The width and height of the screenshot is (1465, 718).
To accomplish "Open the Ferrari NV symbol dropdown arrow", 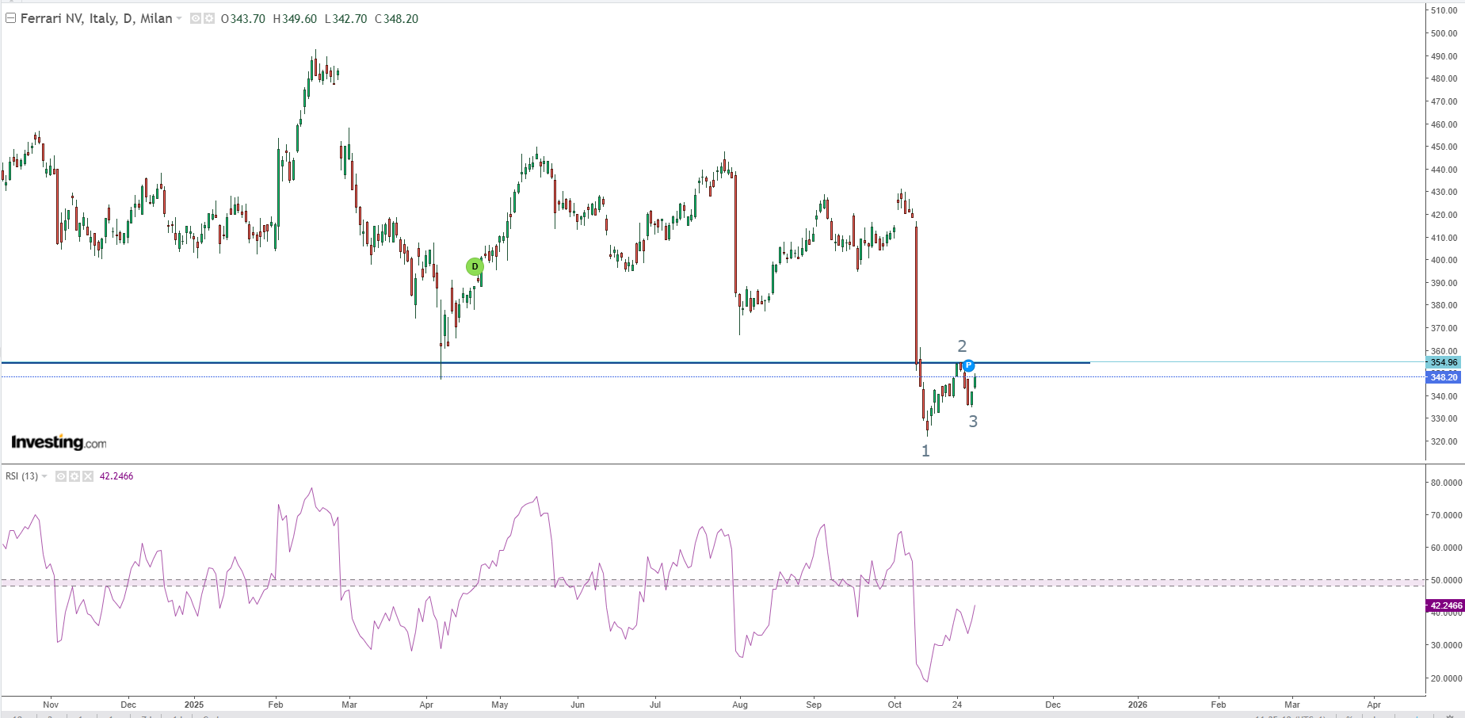I will pyautogui.click(x=179, y=18).
